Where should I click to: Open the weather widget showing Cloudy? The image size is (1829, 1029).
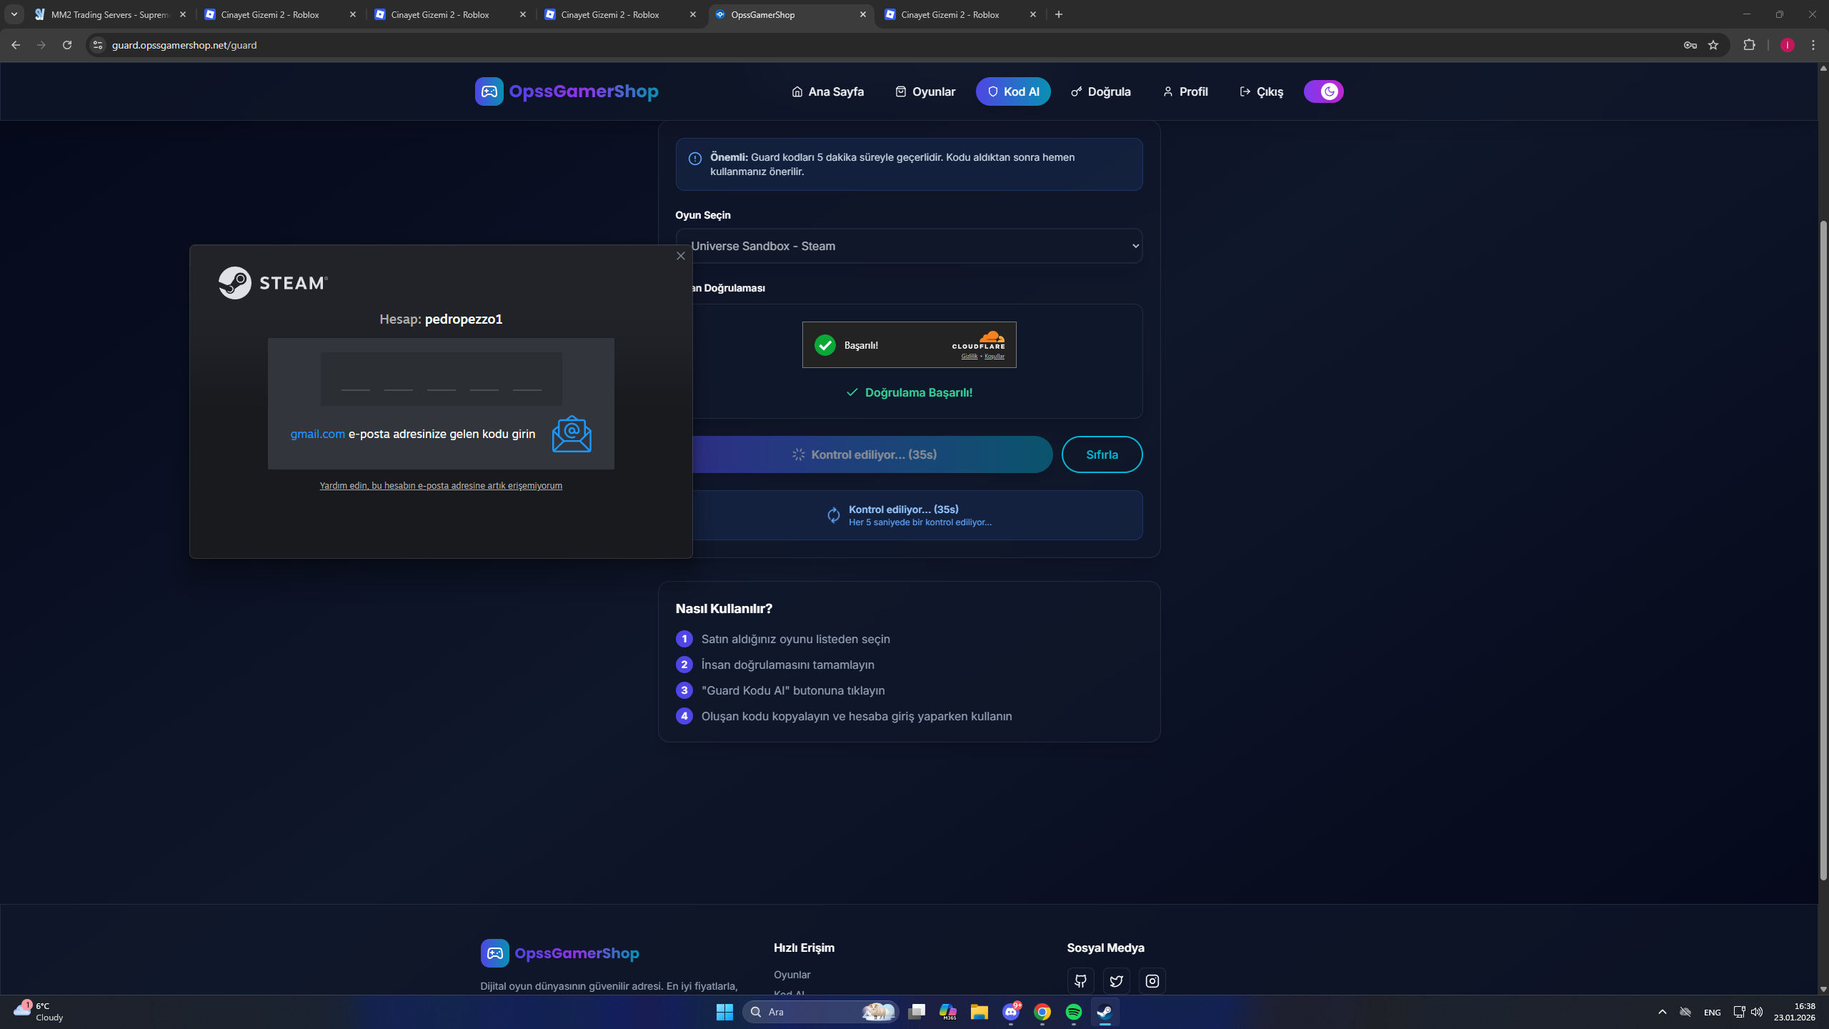(39, 1012)
